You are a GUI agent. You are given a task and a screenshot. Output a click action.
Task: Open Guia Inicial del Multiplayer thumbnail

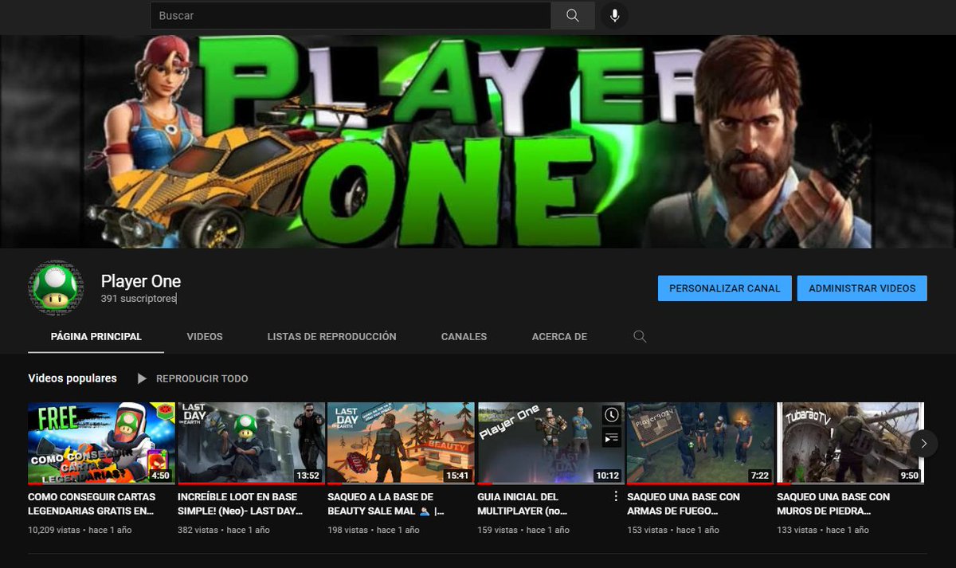tap(550, 444)
